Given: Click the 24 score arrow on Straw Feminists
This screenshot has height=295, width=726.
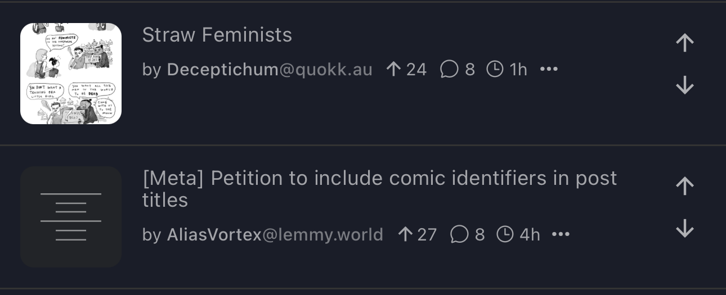Looking at the screenshot, I should coord(394,69).
